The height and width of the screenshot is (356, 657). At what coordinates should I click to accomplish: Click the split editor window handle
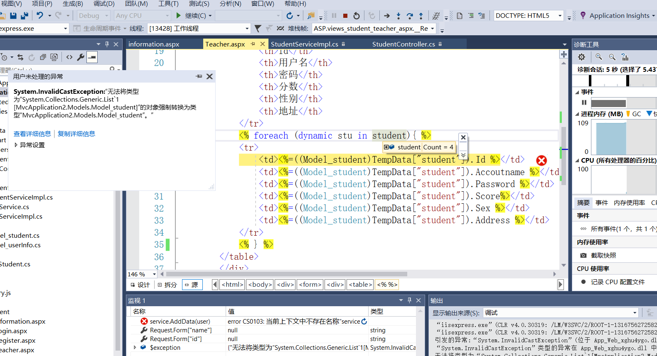click(564, 54)
